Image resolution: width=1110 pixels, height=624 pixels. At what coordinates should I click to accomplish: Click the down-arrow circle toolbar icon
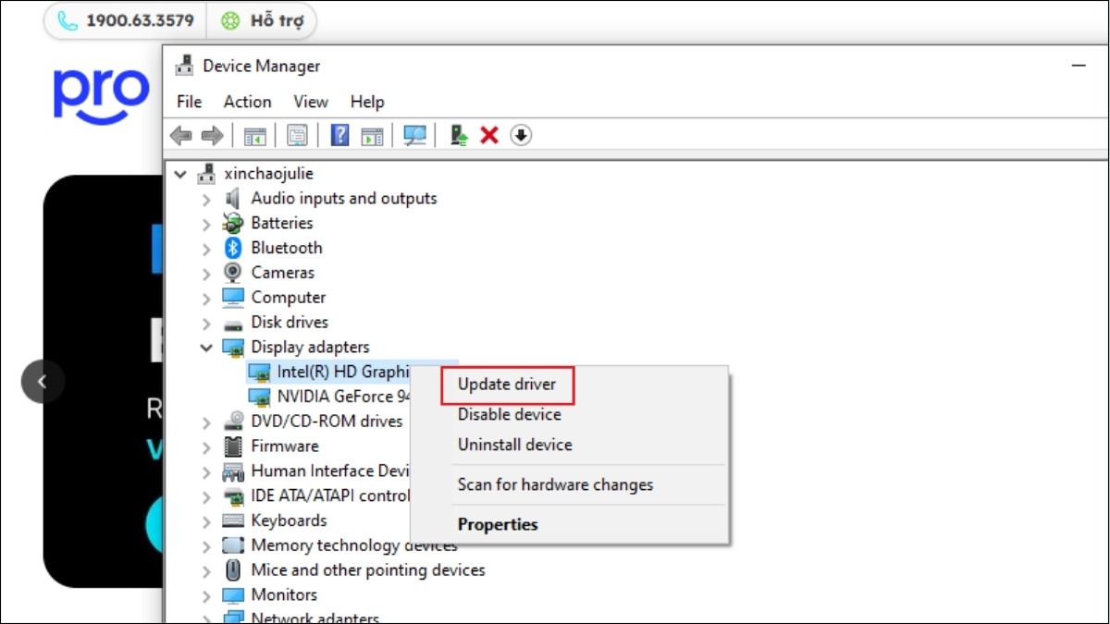coord(521,136)
